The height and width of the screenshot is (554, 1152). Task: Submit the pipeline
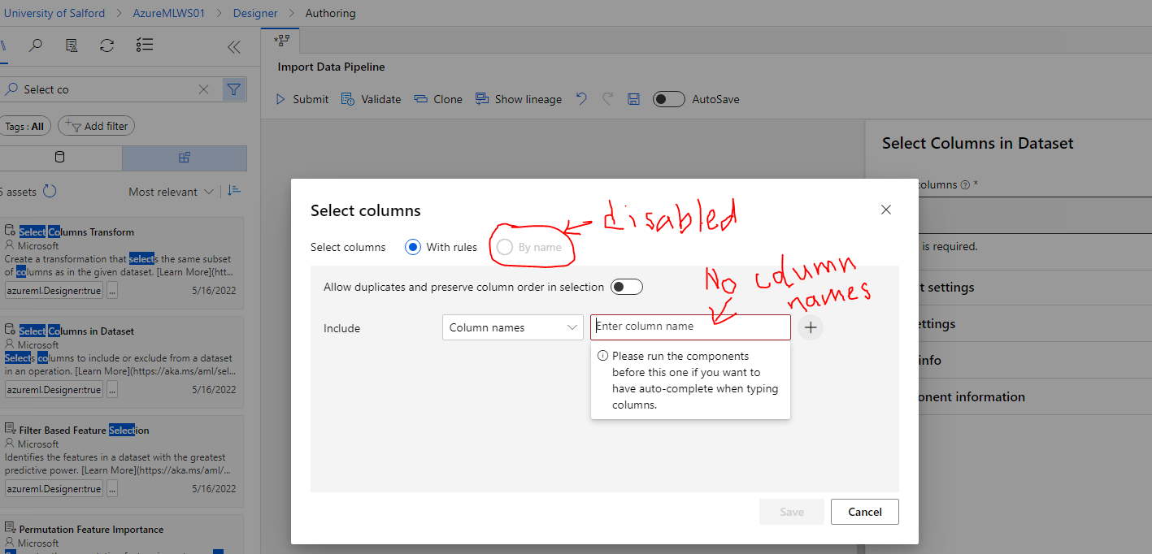click(x=302, y=99)
